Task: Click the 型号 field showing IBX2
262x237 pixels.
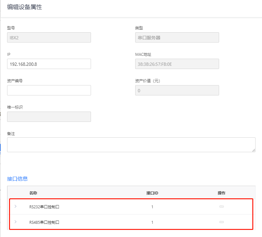Action: pyautogui.click(x=49, y=37)
